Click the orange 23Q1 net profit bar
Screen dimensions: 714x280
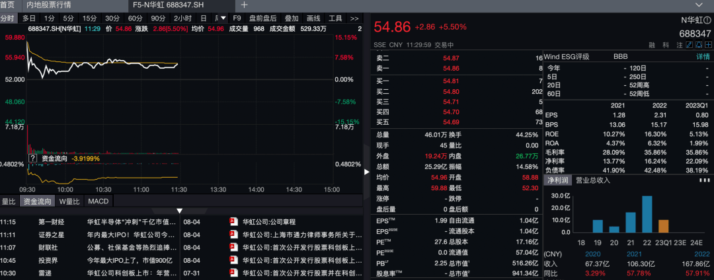[x=664, y=227]
